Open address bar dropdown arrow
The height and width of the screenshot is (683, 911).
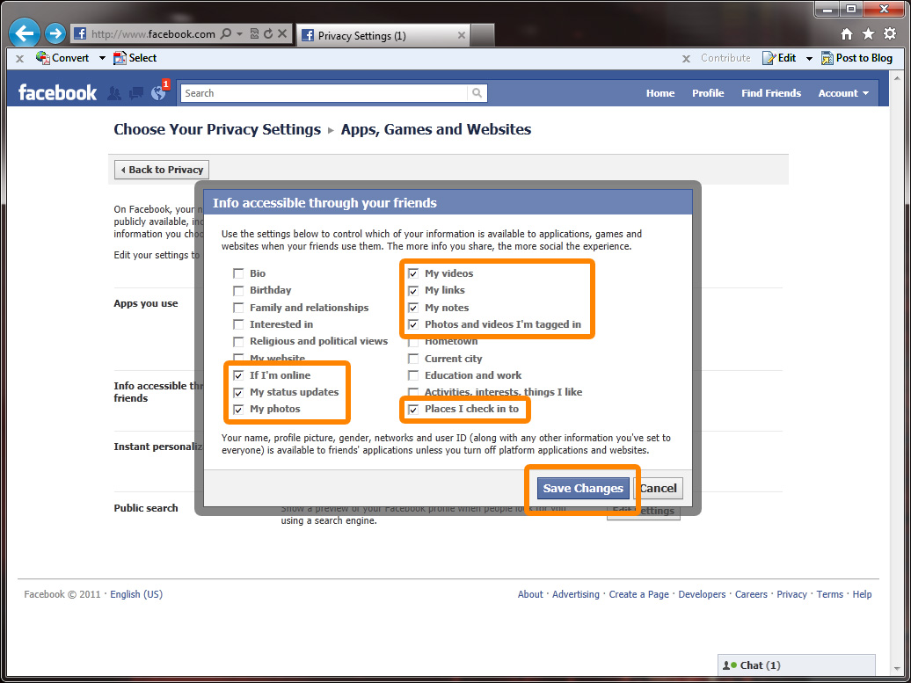239,34
